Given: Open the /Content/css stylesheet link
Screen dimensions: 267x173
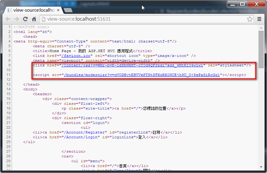Looking at the screenshot, I should [x=132, y=65].
